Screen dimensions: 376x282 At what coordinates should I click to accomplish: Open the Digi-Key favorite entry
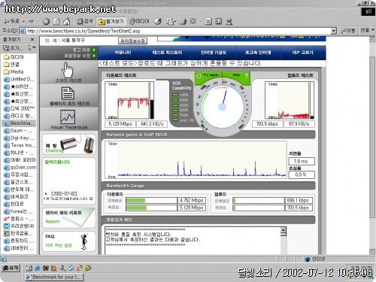pyautogui.click(x=19, y=138)
